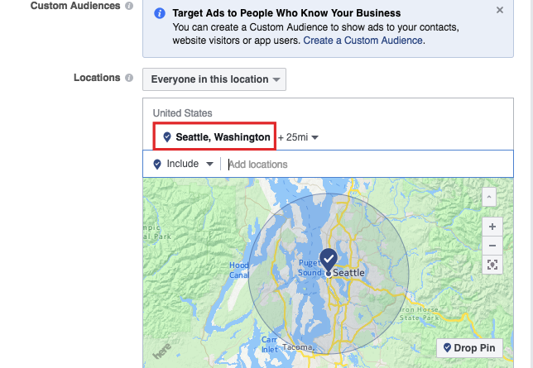This screenshot has width=533, height=368.
Task: Click the Locations info tooltip icon
Action: tap(129, 78)
